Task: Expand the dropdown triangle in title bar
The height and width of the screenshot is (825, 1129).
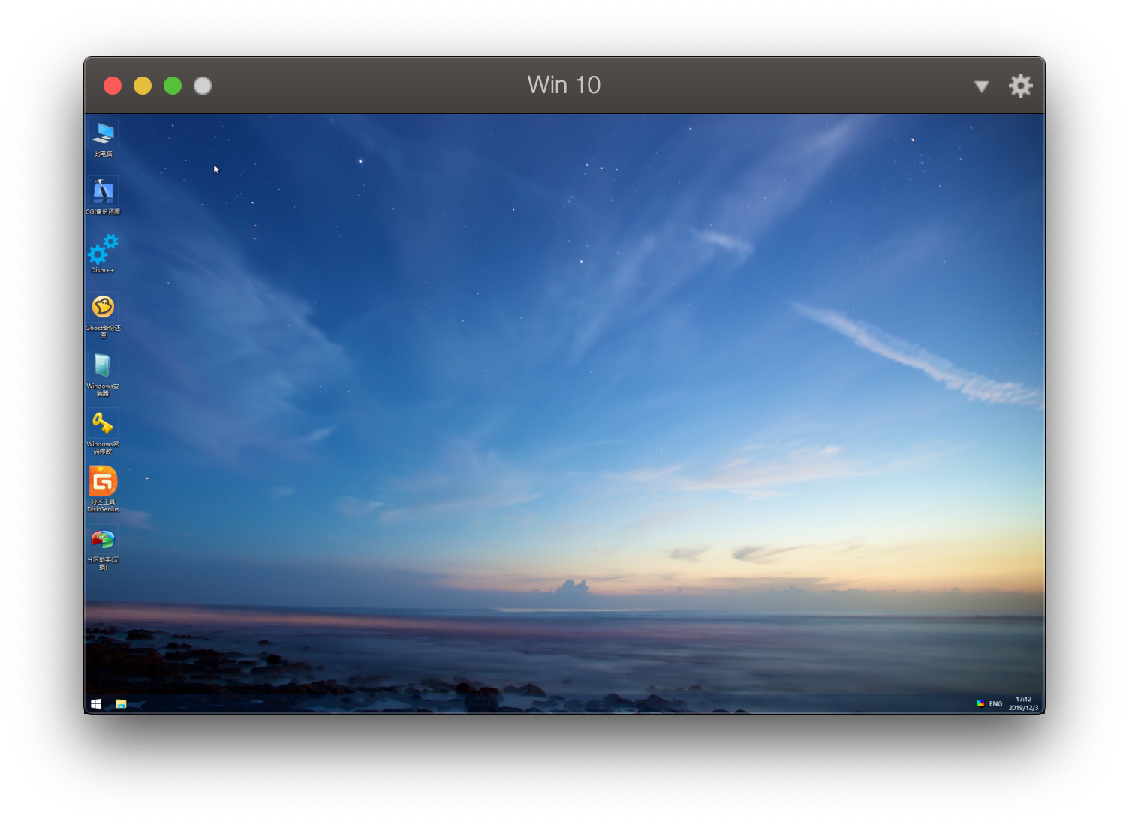Action: (x=981, y=86)
